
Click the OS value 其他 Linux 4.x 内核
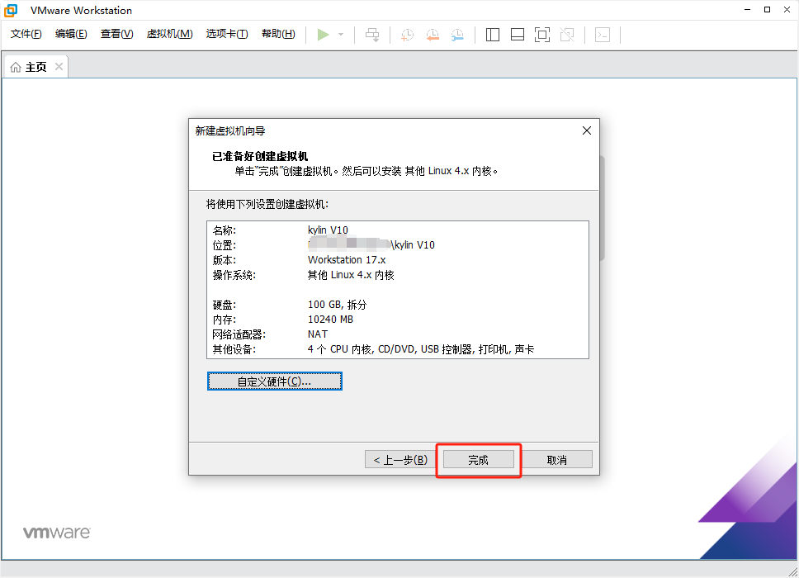tap(351, 275)
